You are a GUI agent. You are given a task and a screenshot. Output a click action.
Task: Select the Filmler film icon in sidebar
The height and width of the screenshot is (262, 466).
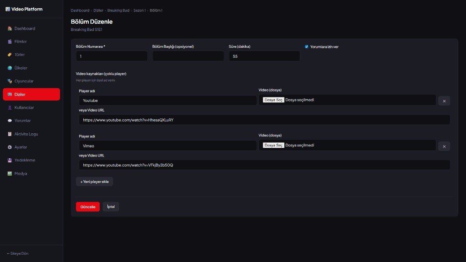coord(10,41)
